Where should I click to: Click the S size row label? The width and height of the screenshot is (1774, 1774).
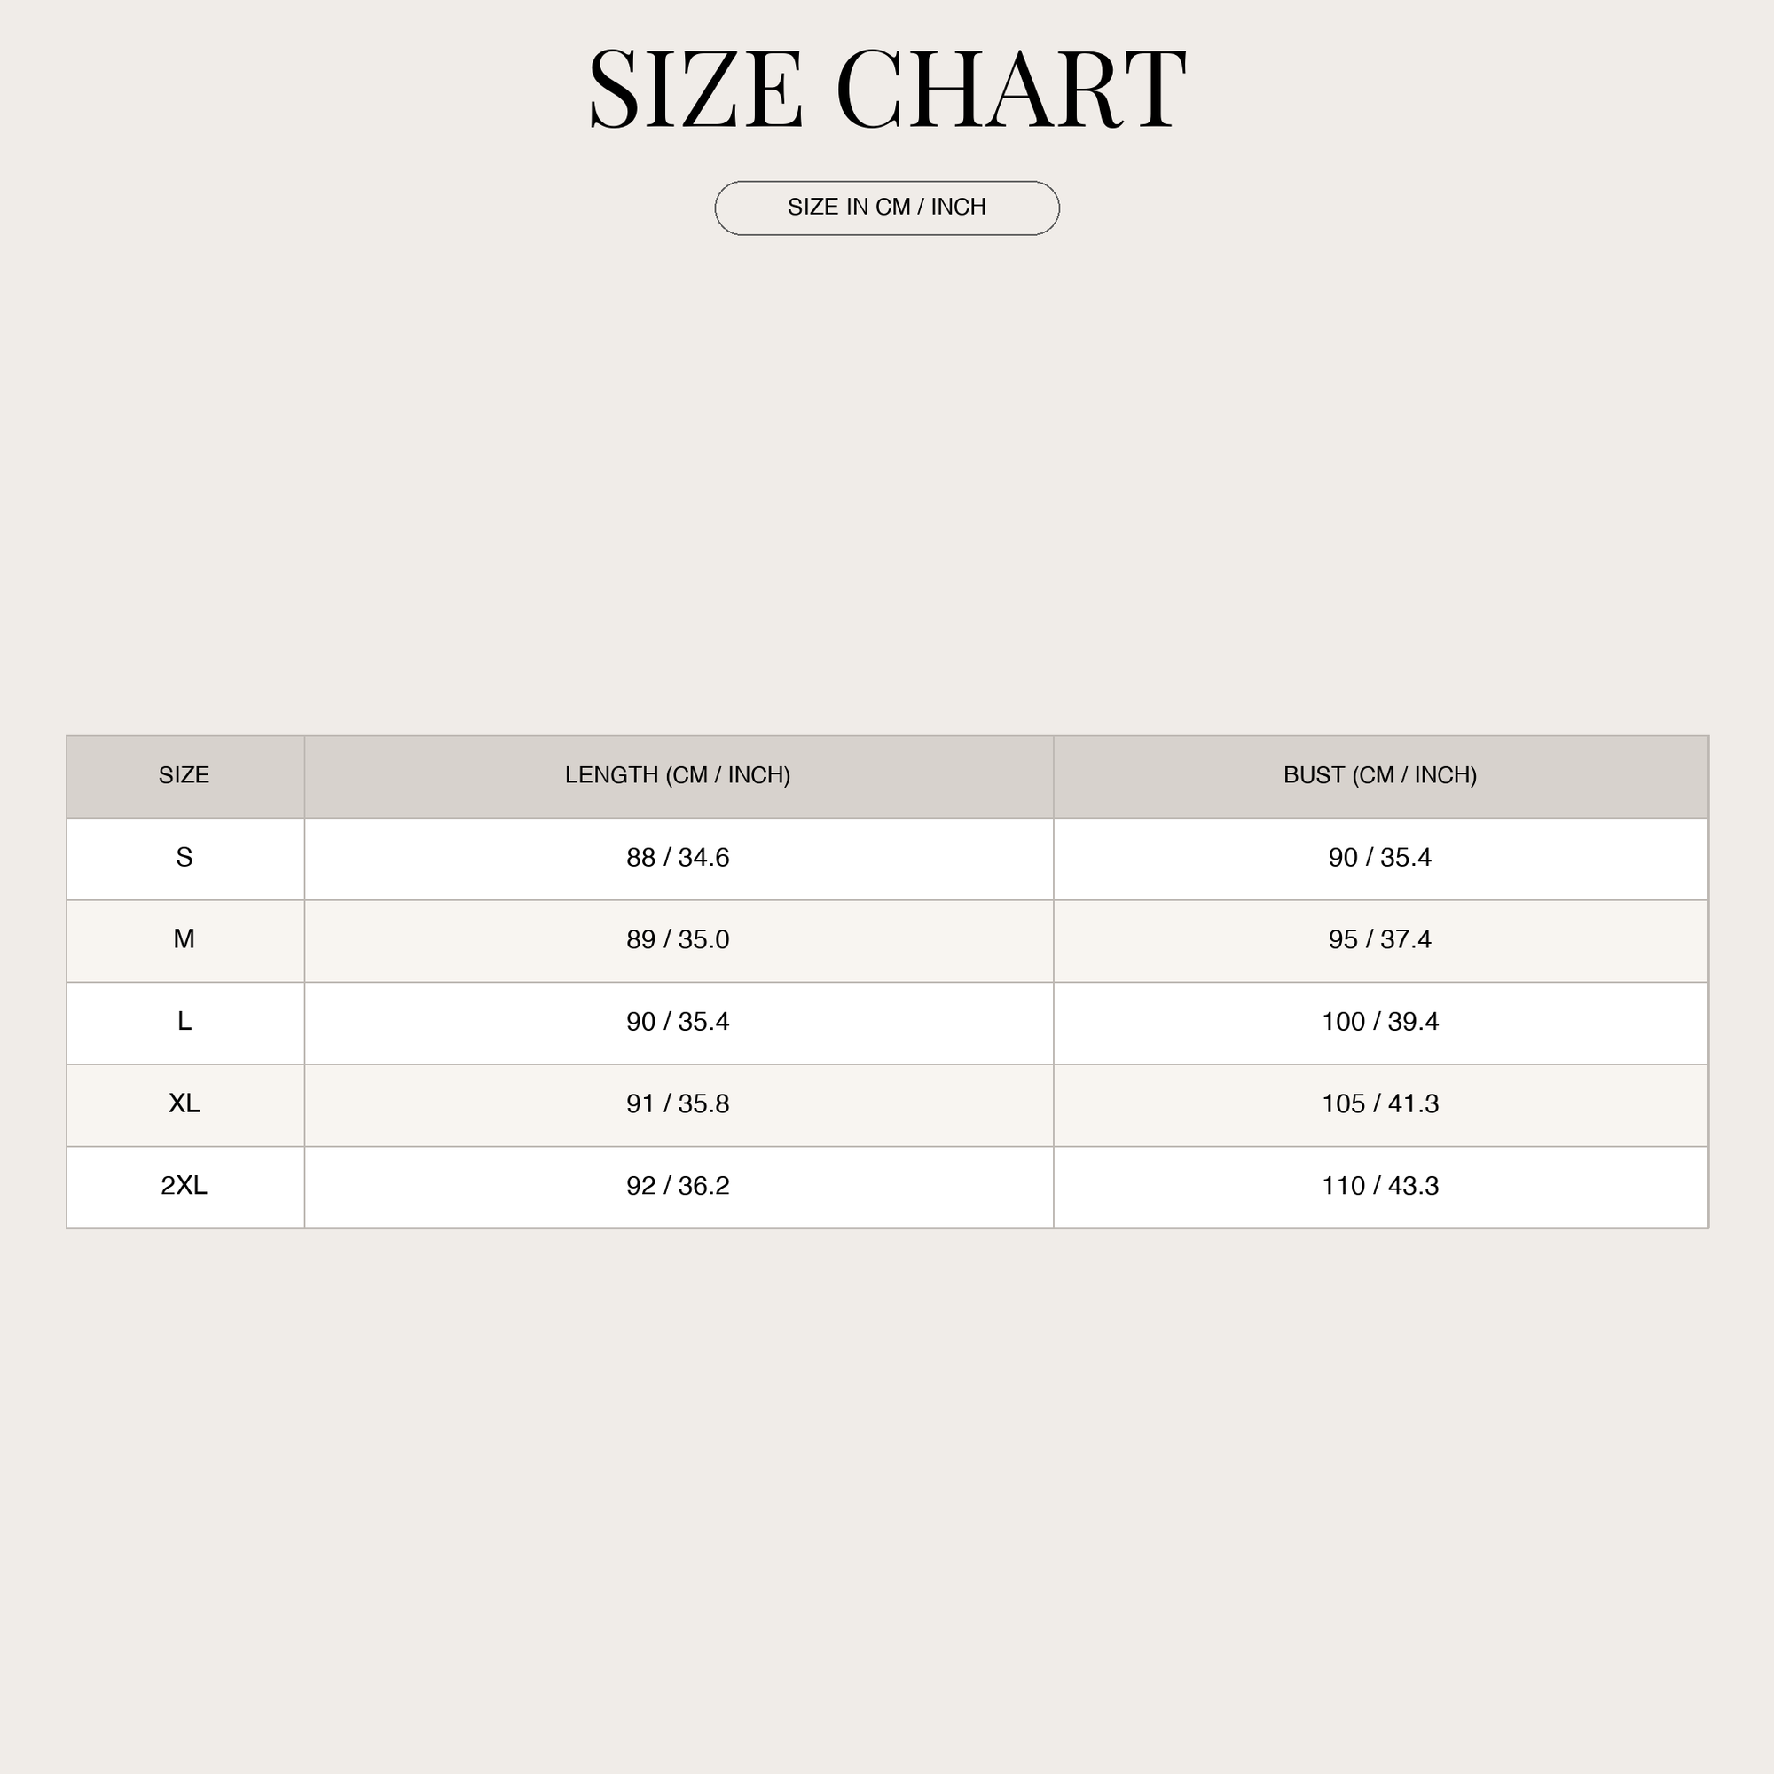tap(184, 858)
